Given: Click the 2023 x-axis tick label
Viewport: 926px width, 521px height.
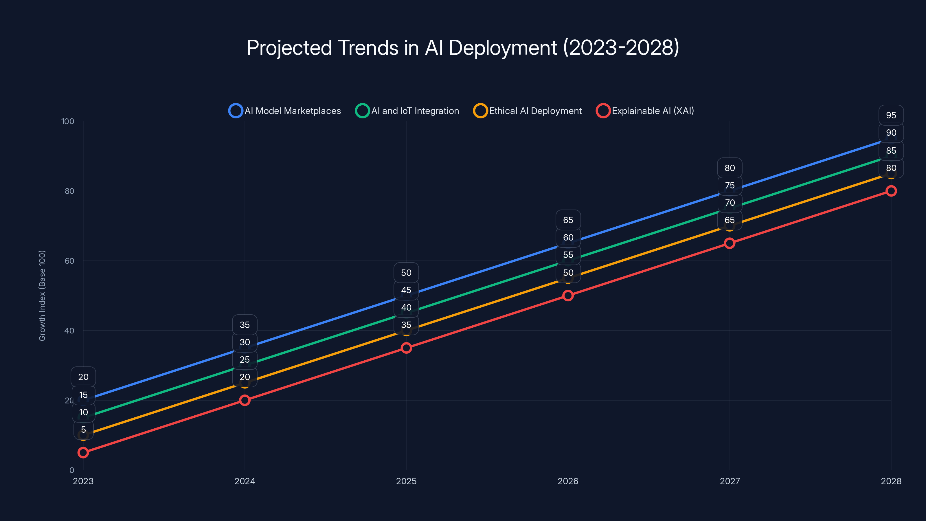Looking at the screenshot, I should (83, 481).
